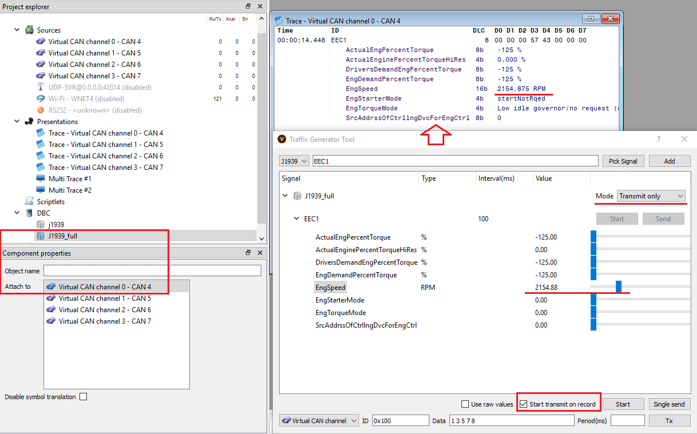Select Virtual CAN channel 1 in Attach to list
Viewport: 697px width, 434px height.
pos(105,298)
